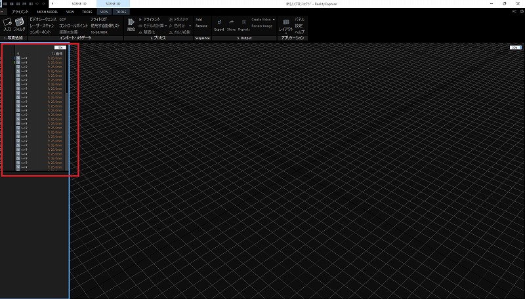
Task: Click the 開始 (Start) process icon
Action: [131, 25]
